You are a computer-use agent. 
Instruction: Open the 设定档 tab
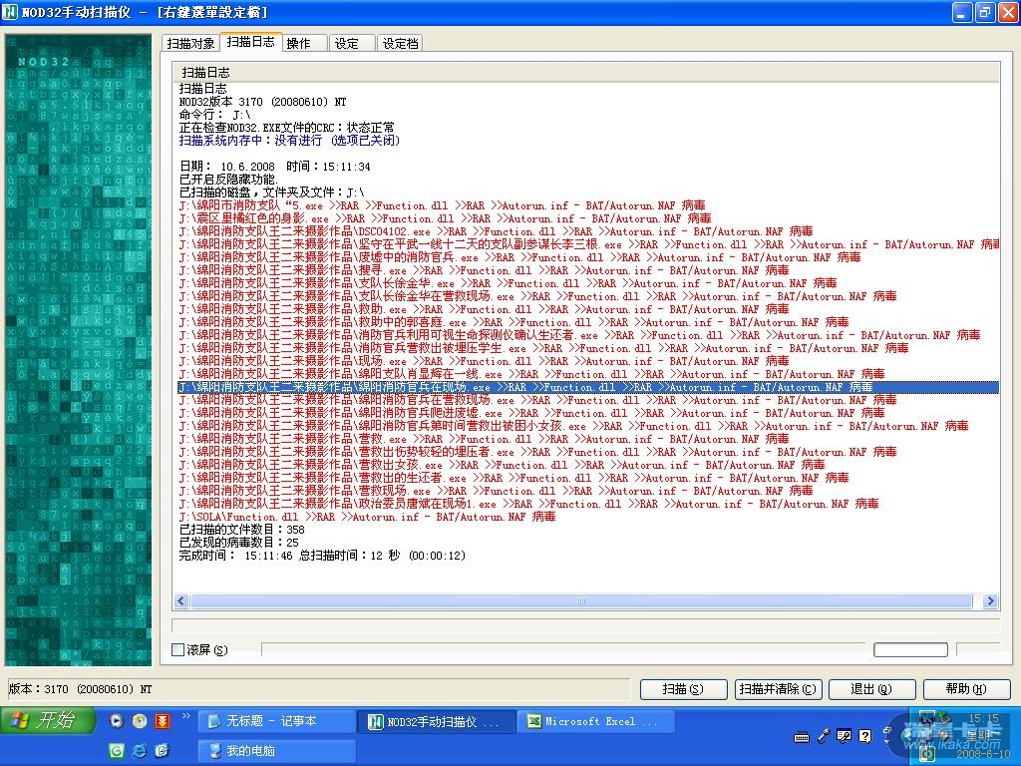pyautogui.click(x=400, y=43)
